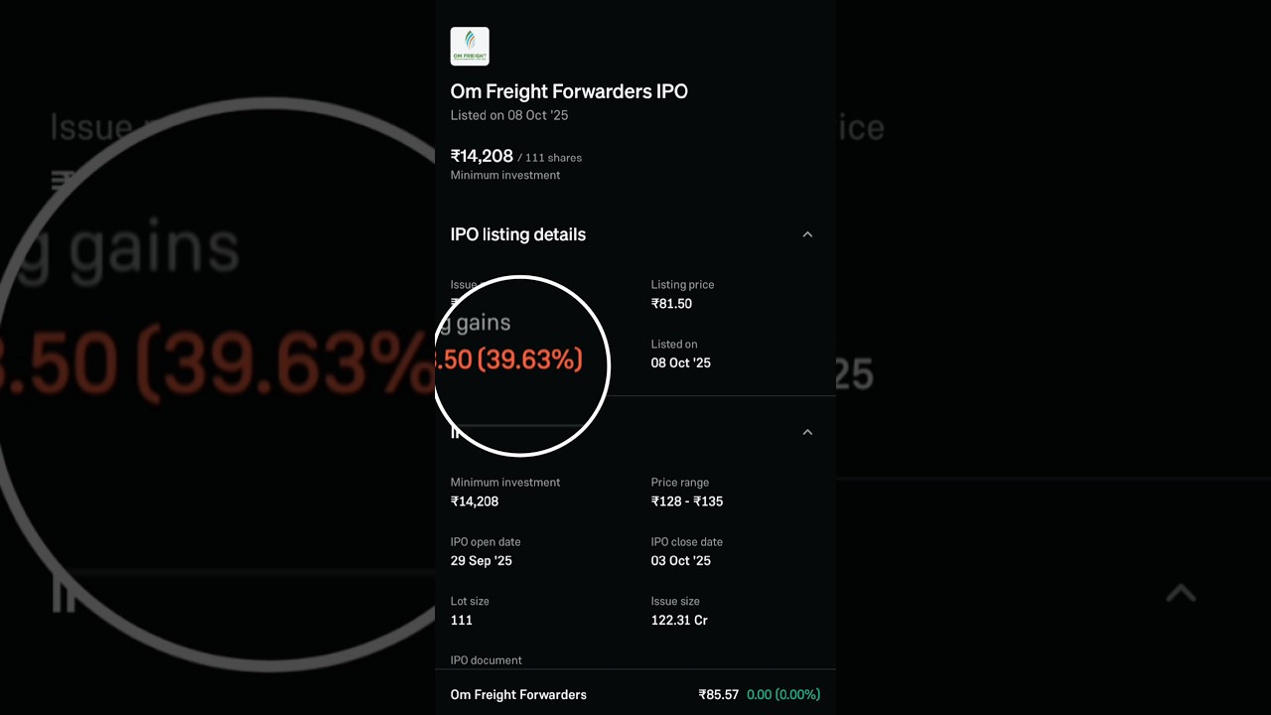The height and width of the screenshot is (715, 1271).
Task: Click the Lot size 111 value
Action: [462, 621]
